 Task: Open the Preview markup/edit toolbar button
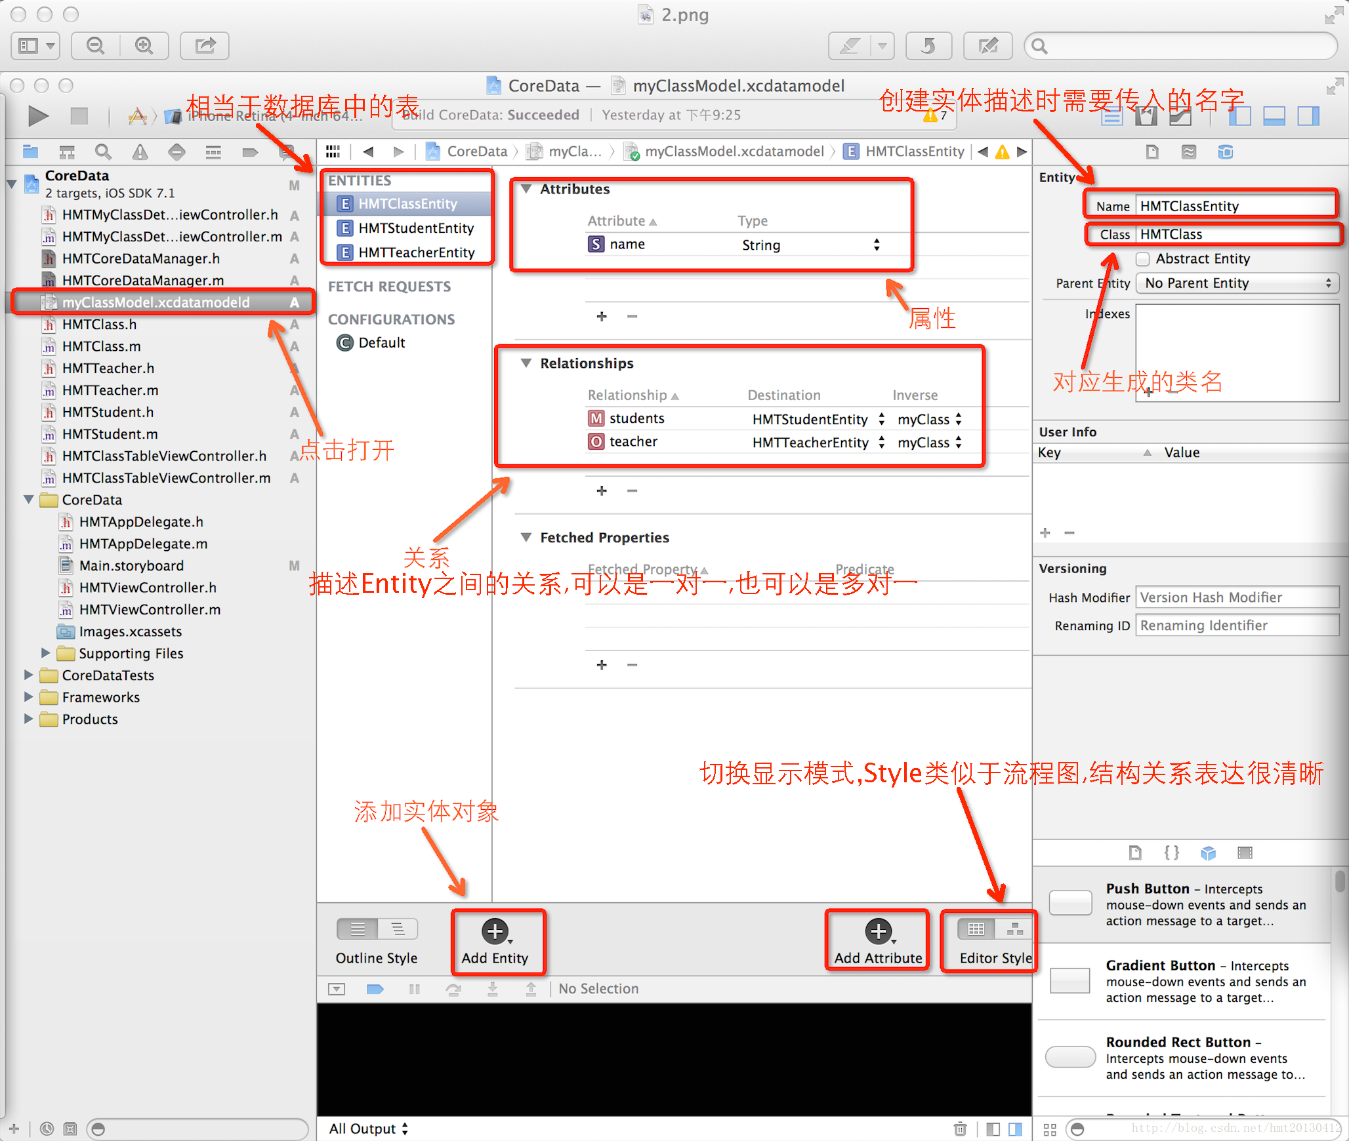[x=988, y=46]
